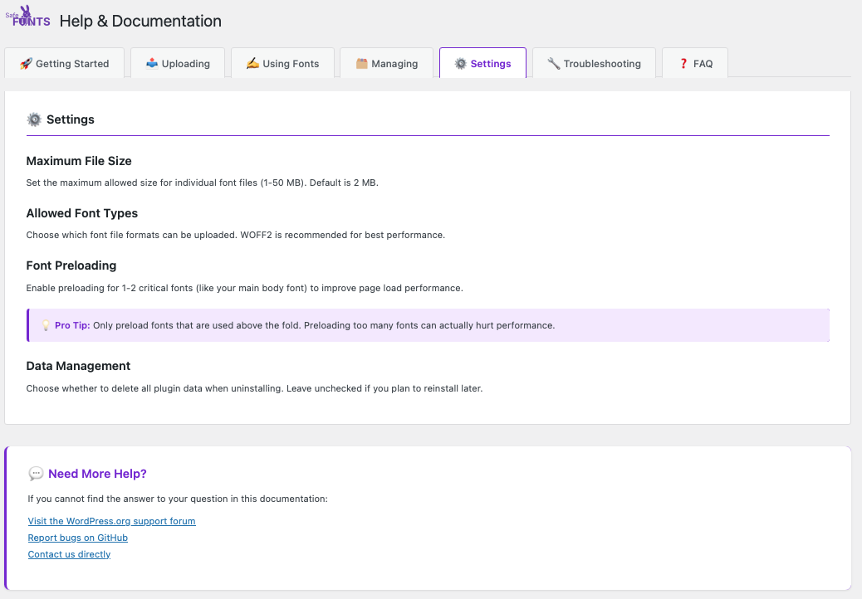This screenshot has width=862, height=599.
Task: Visit the WordPress.org support forum link
Action: (x=111, y=521)
